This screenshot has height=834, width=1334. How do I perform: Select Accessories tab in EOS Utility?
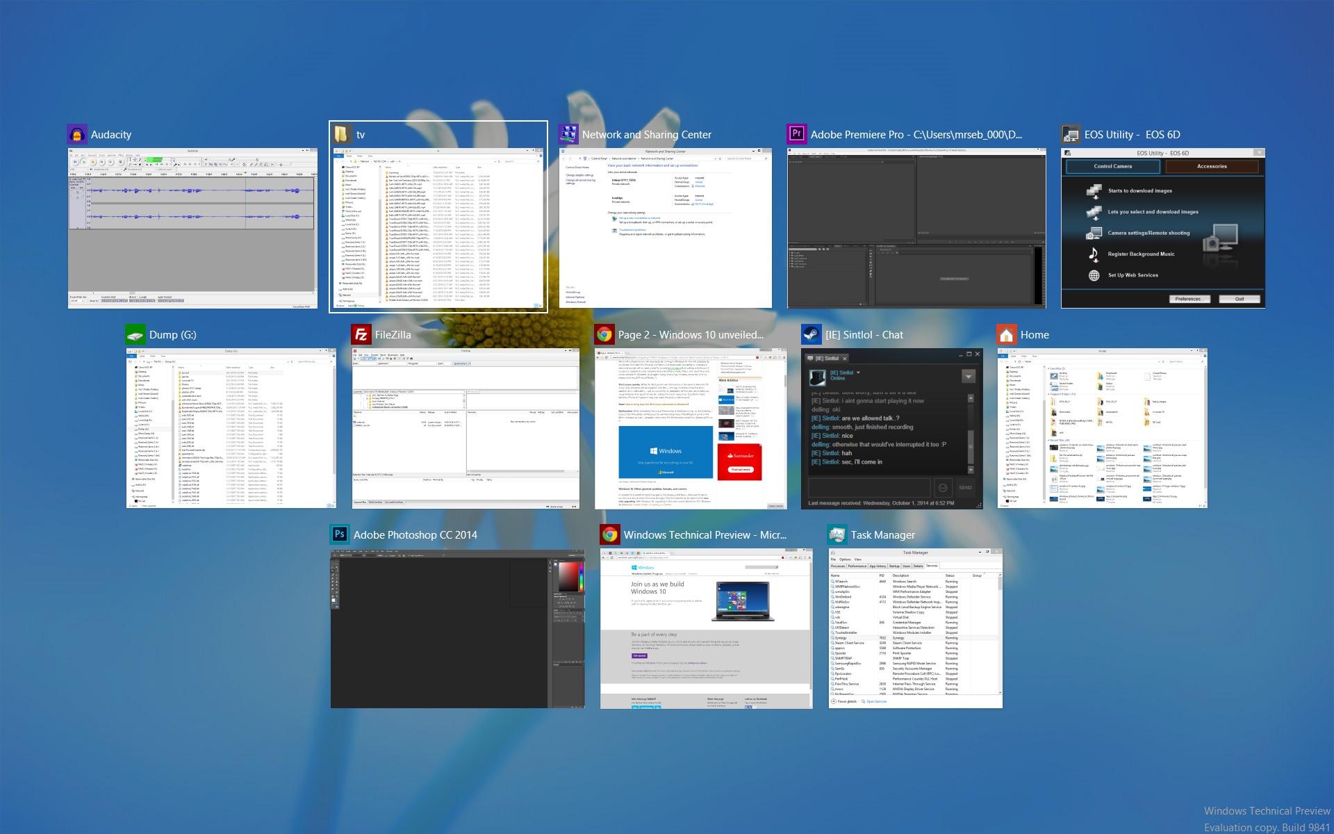pos(1212,166)
